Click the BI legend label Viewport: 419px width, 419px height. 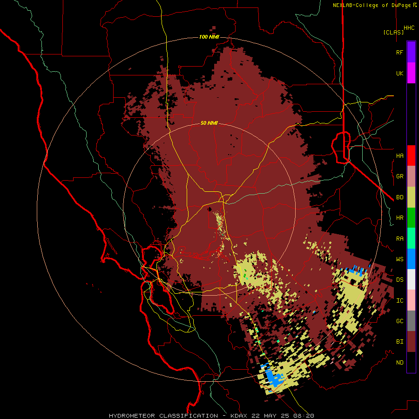coord(399,342)
